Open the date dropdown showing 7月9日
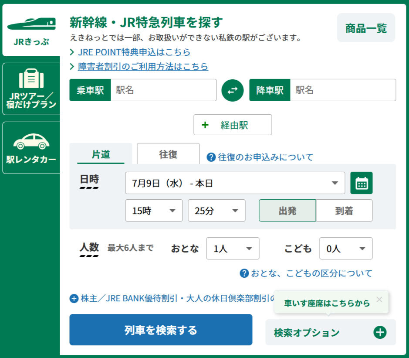The width and height of the screenshot is (409, 358). [235, 183]
